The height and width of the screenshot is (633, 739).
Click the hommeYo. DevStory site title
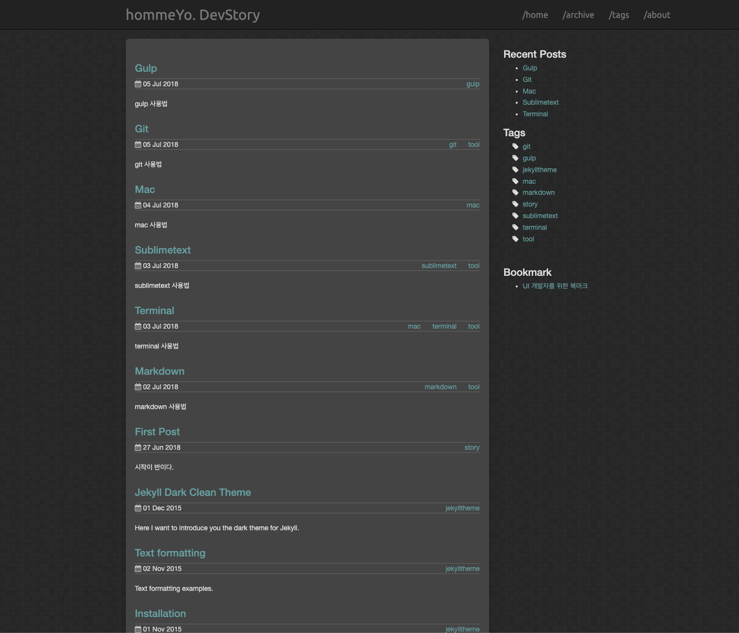[192, 15]
